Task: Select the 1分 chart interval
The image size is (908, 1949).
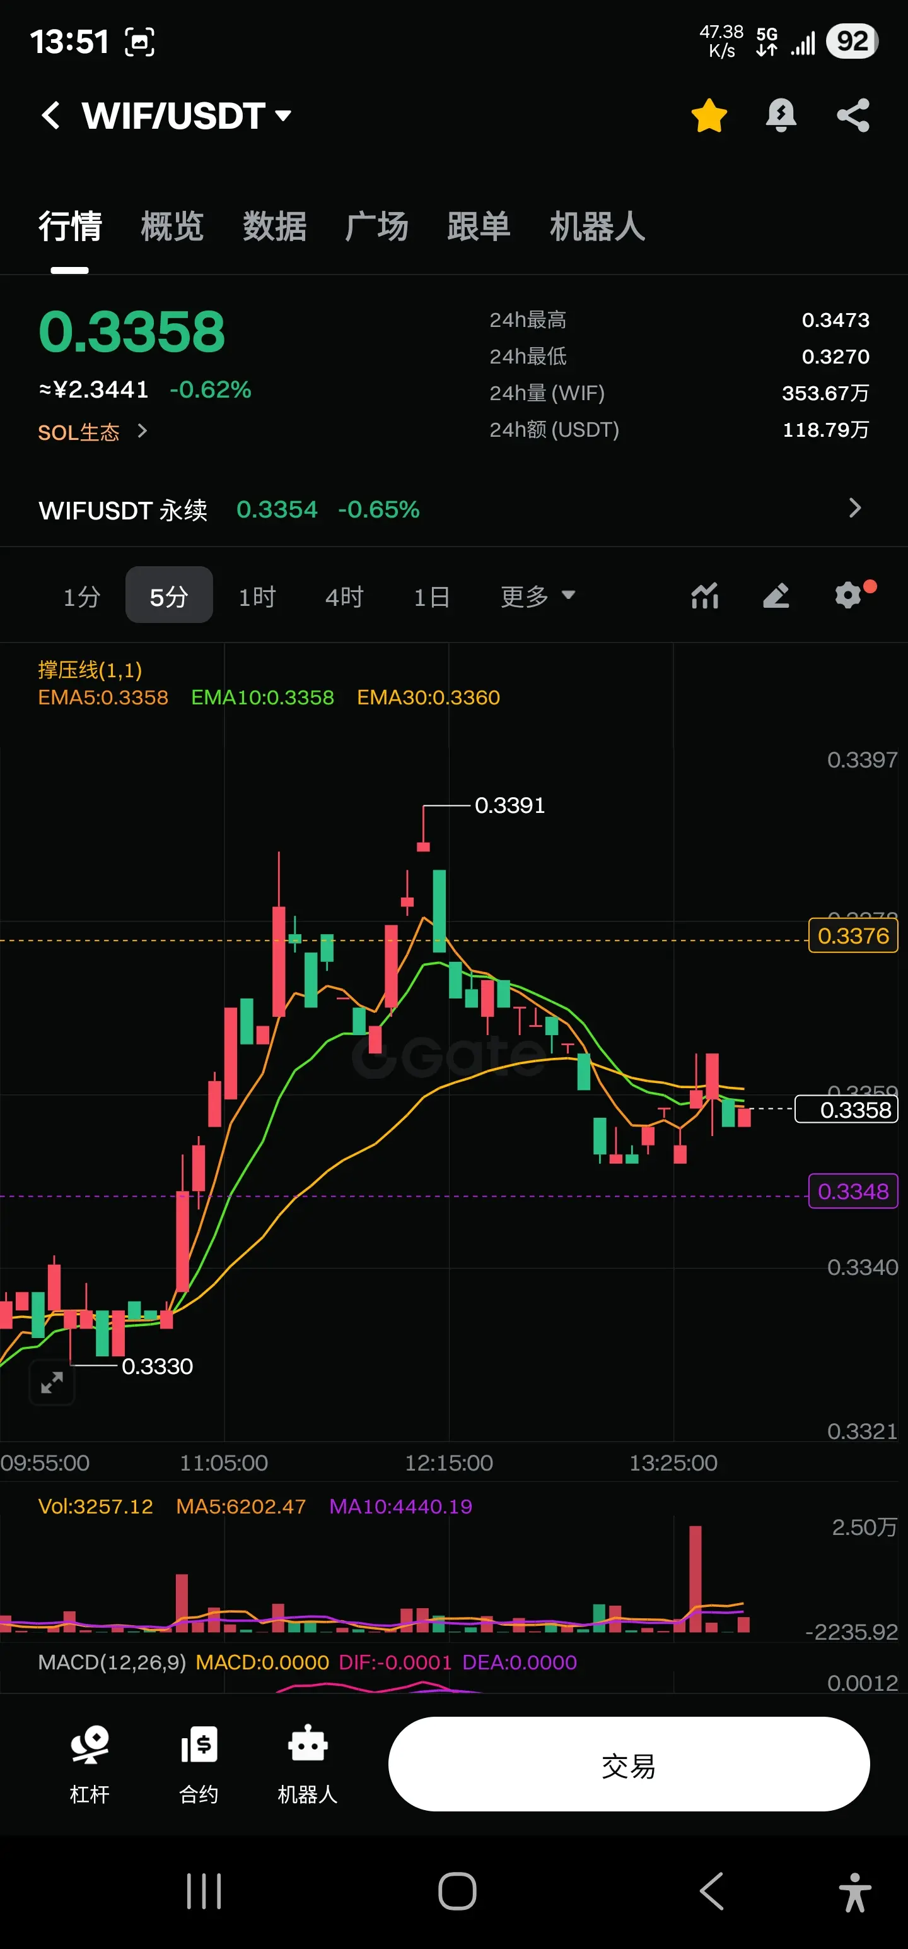Action: (81, 596)
